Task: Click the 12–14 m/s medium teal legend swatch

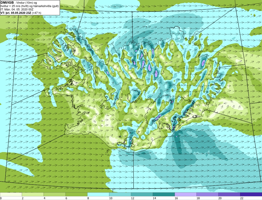Action: 142,194
